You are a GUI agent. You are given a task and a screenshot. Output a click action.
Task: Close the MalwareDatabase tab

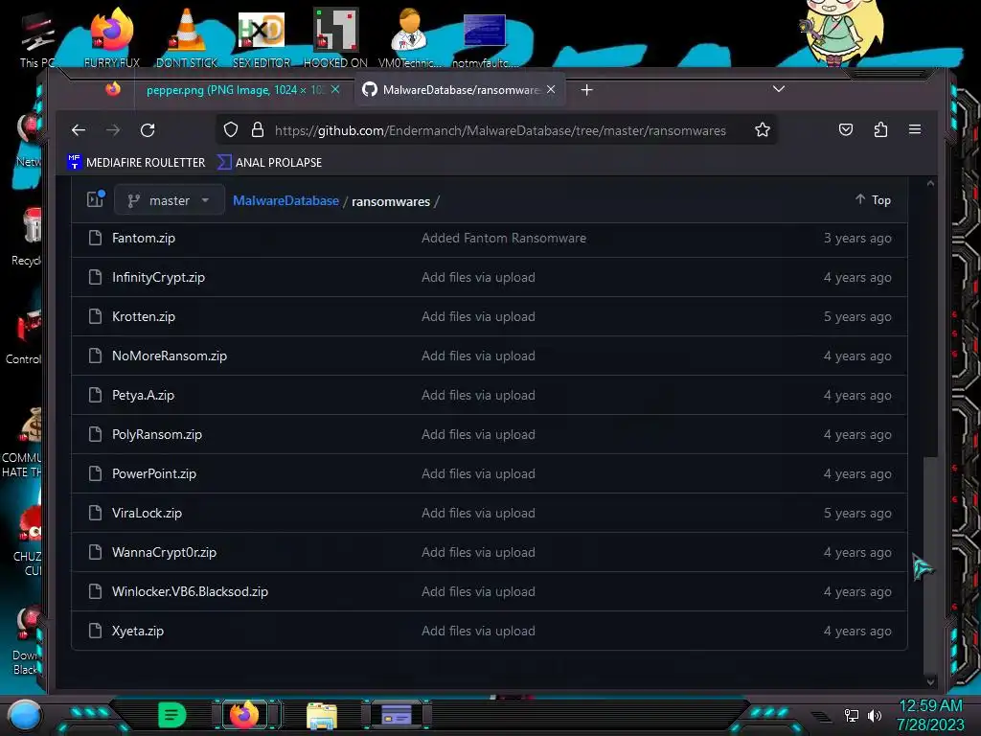[551, 89]
